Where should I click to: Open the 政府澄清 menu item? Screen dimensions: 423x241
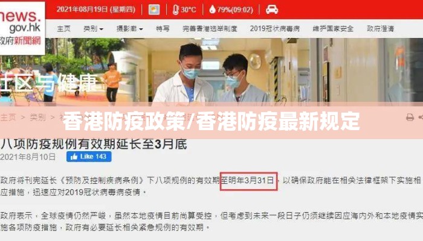(x=380, y=28)
